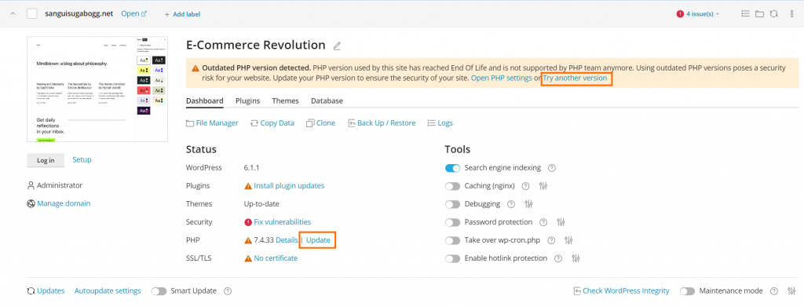Screen dimensions: 804x307
Task: Enable the Caching (nginx) toggle
Action: tap(453, 186)
